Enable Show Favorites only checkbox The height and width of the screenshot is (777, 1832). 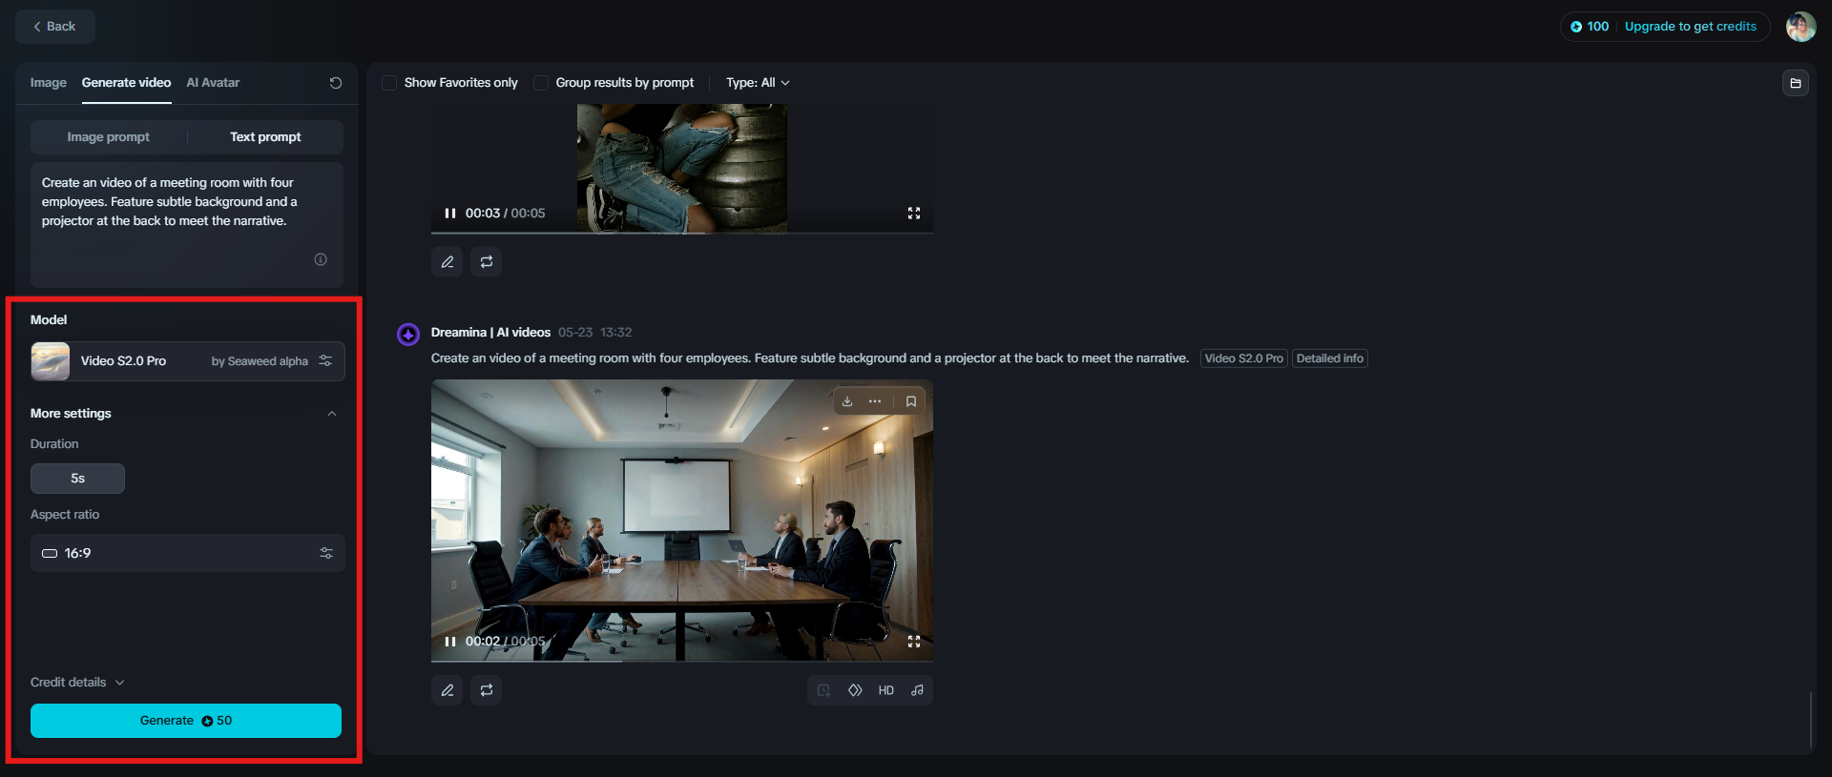tap(389, 83)
